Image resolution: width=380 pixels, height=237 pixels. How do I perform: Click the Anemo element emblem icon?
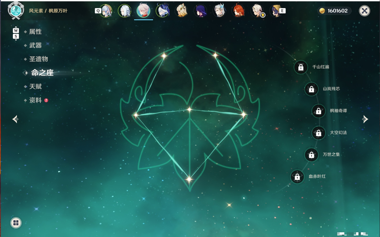(x=16, y=10)
